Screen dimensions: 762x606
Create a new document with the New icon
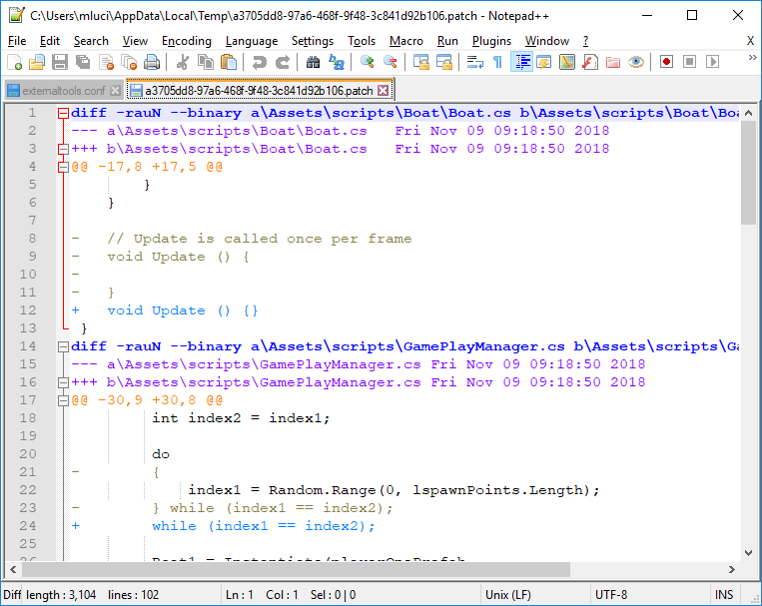15,62
